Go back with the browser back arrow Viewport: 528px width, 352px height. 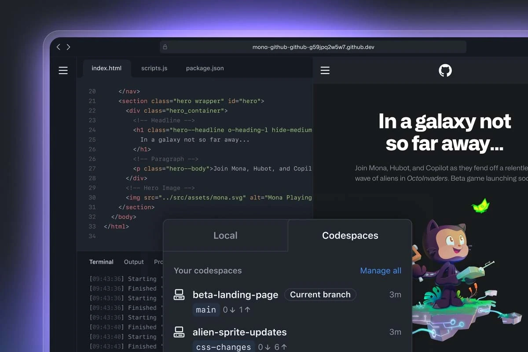(58, 47)
